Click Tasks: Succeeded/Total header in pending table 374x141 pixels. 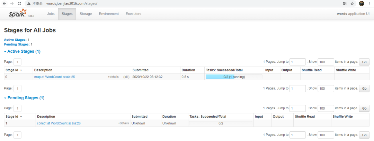click(x=208, y=117)
